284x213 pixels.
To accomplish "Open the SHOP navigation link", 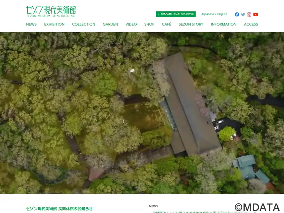I will click(x=149, y=24).
